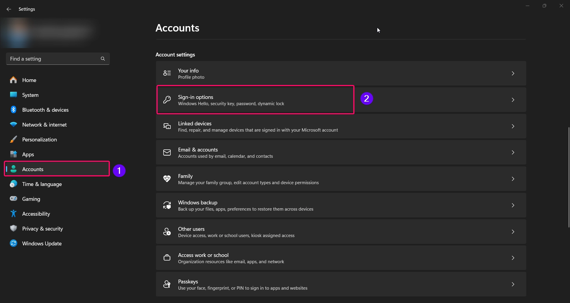Click the blurred user profile area
This screenshot has height=303, width=570.
(49, 33)
